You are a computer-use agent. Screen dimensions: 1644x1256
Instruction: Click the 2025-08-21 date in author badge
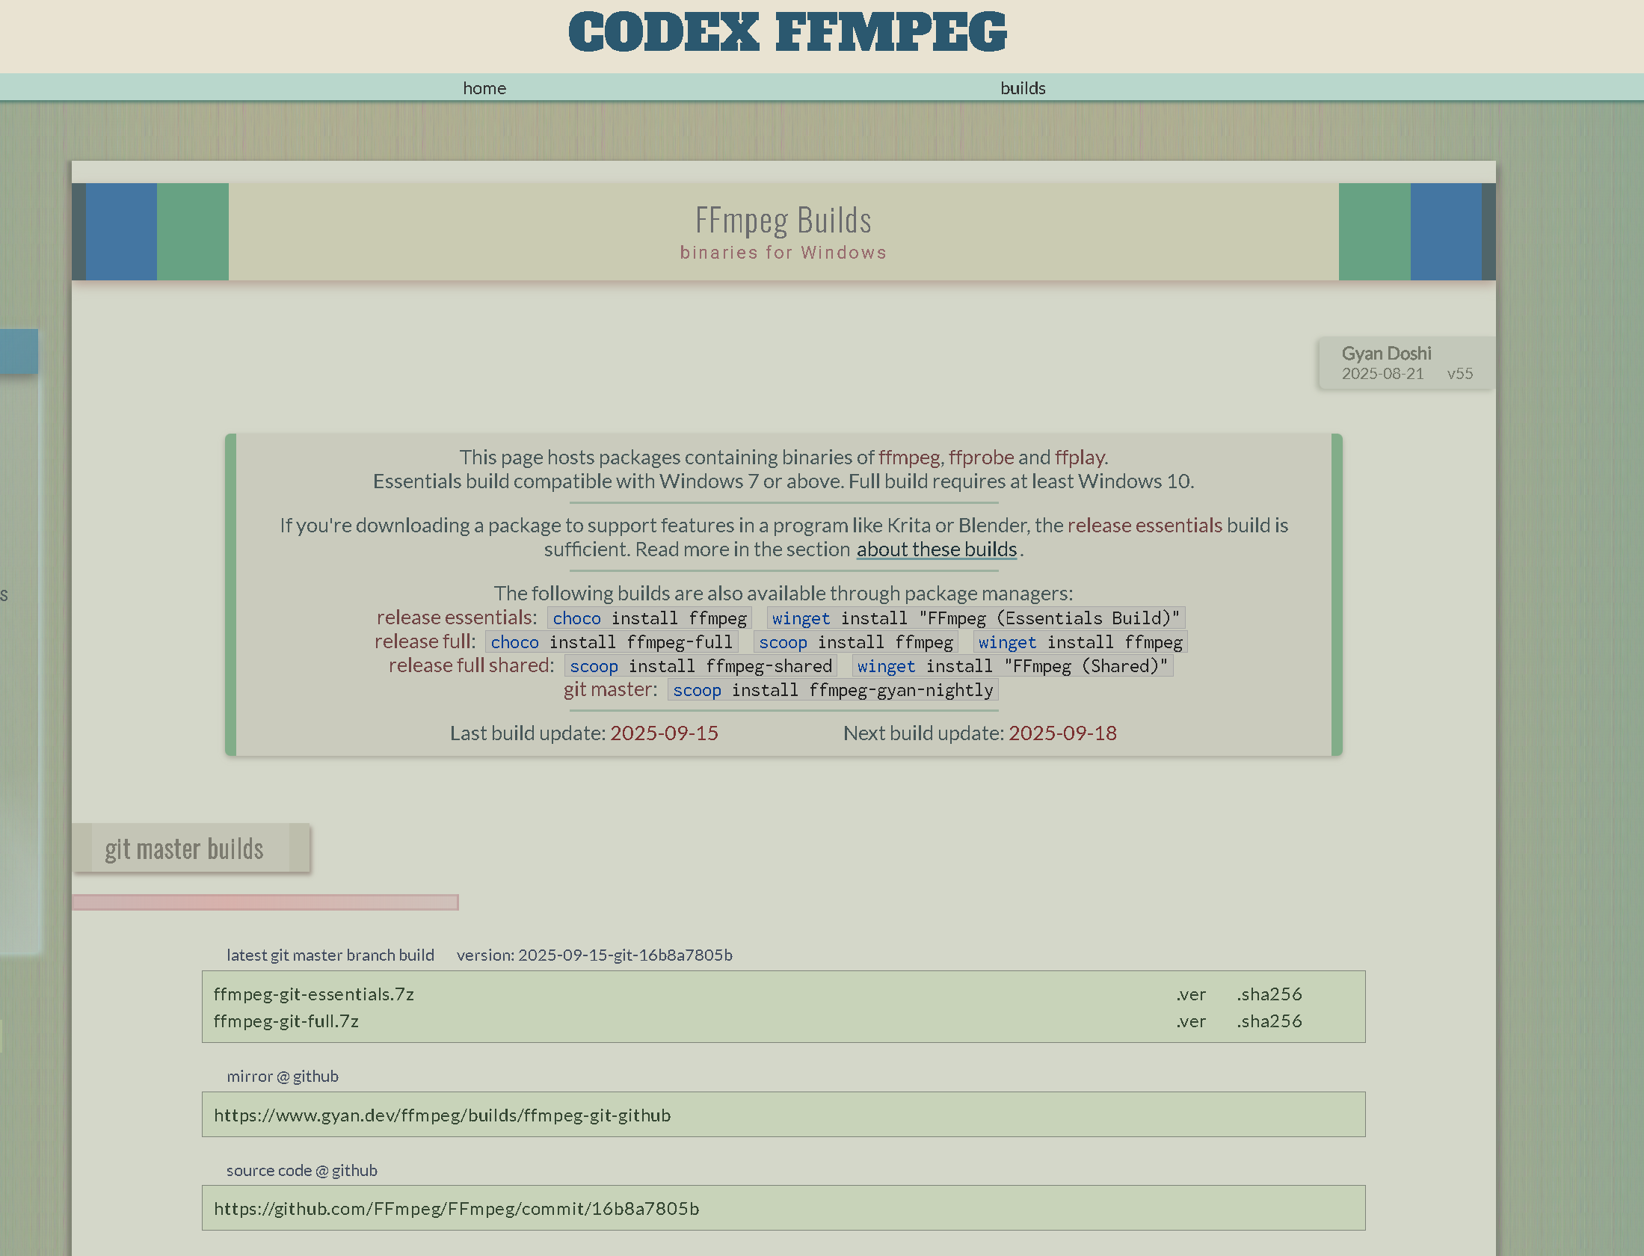(1382, 374)
